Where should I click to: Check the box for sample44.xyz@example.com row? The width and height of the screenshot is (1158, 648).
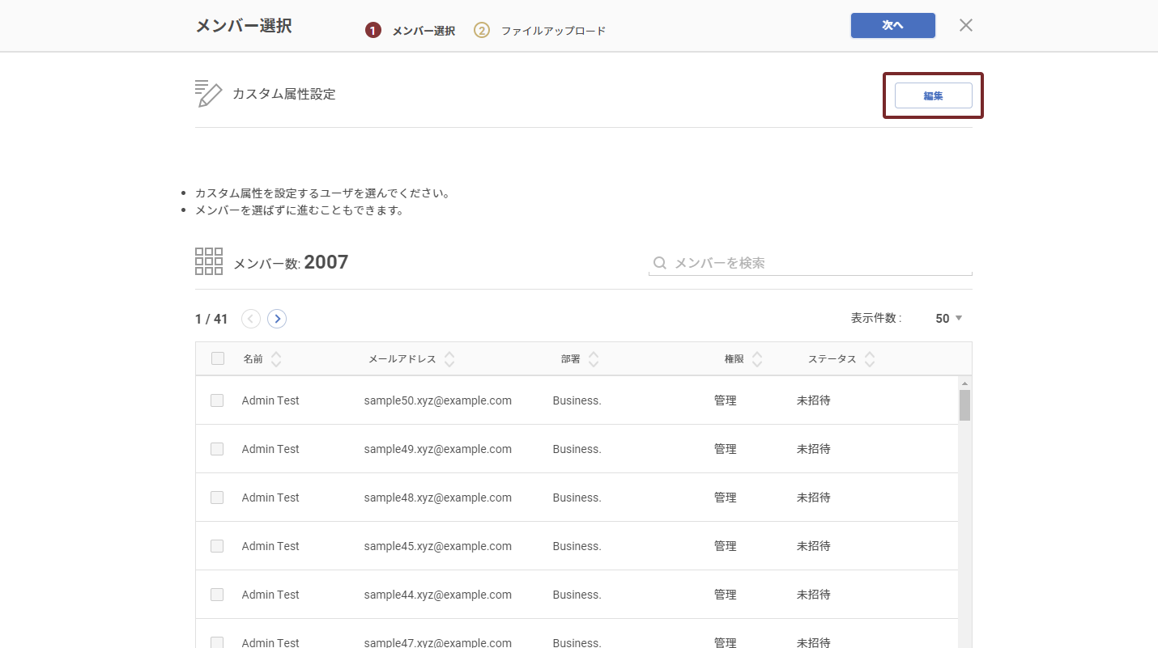[x=217, y=595]
